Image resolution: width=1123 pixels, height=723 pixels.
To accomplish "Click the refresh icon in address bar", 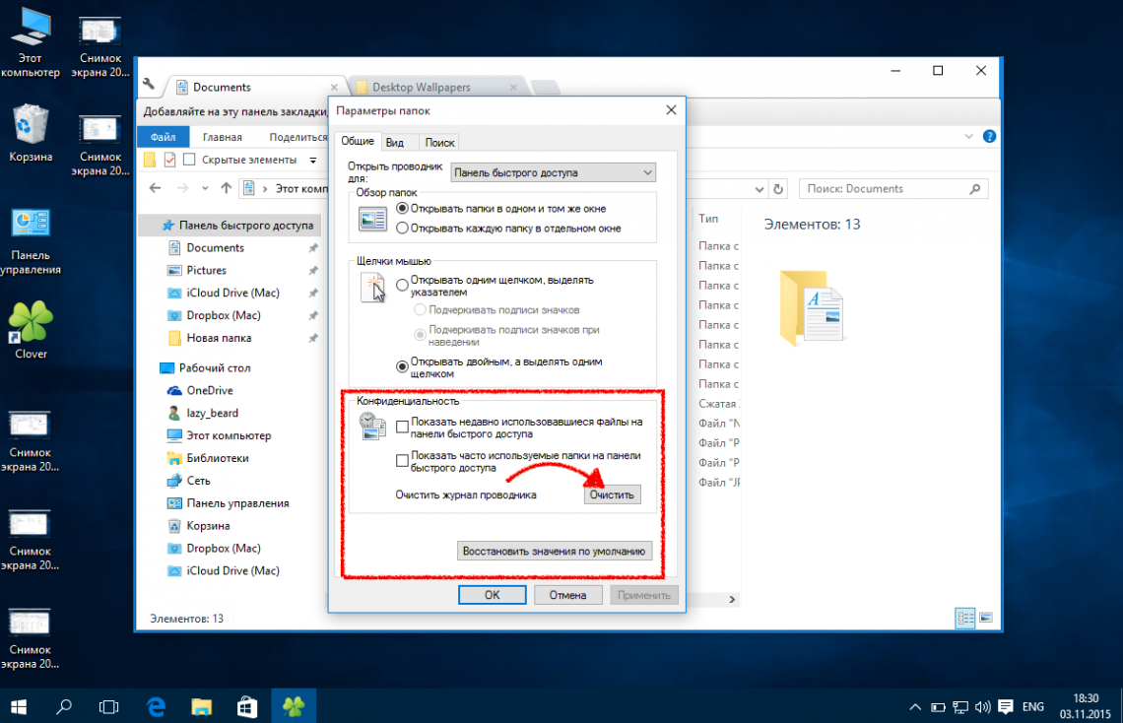I will tap(778, 189).
